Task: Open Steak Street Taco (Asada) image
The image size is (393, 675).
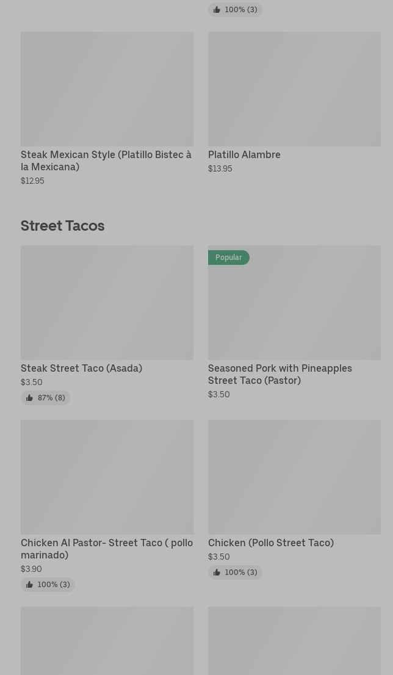Action: pos(107,303)
